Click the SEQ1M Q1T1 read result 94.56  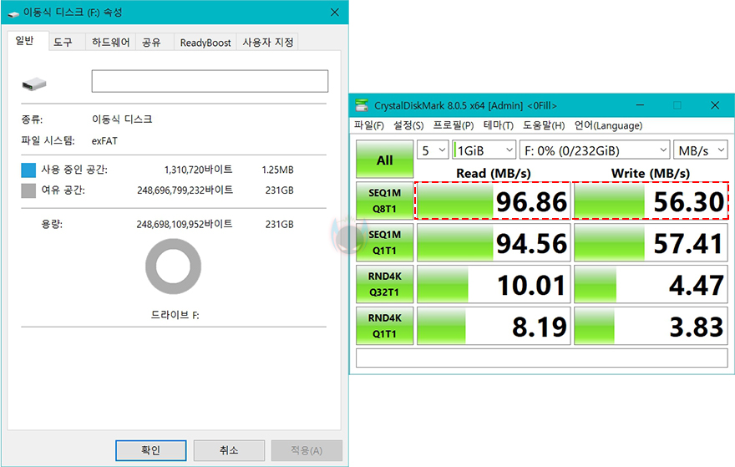click(x=494, y=242)
